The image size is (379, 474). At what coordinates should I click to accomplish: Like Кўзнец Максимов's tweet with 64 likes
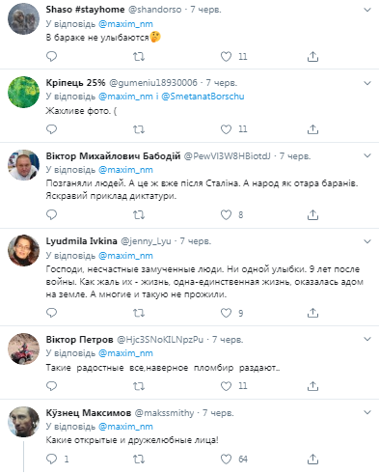click(x=226, y=459)
